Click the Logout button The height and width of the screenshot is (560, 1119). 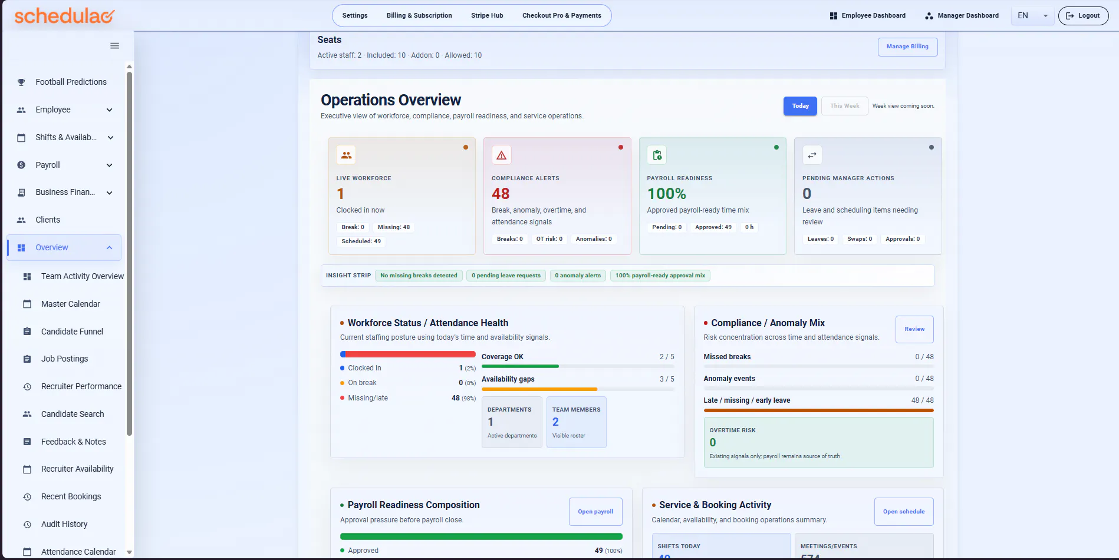1083,16
